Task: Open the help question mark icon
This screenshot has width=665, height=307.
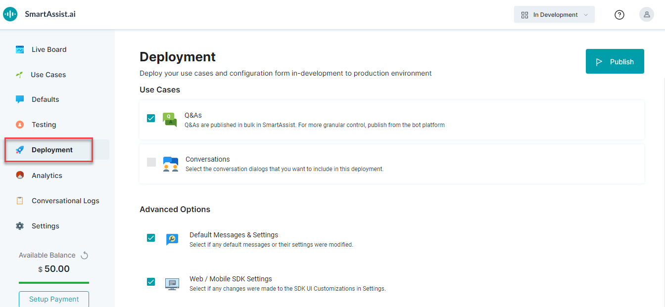Action: 619,15
